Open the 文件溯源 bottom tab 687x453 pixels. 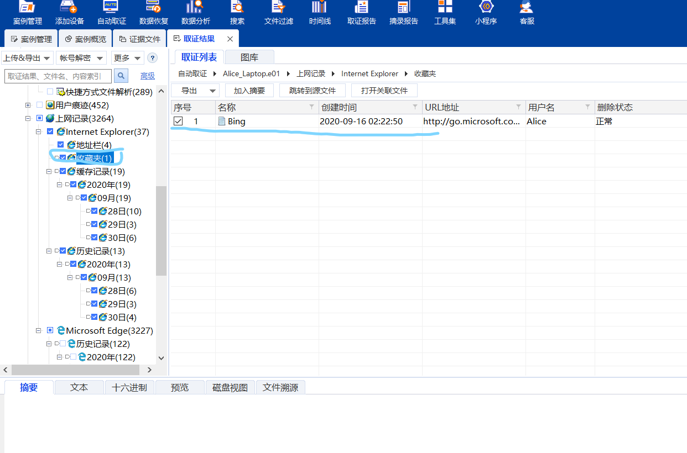coord(280,387)
